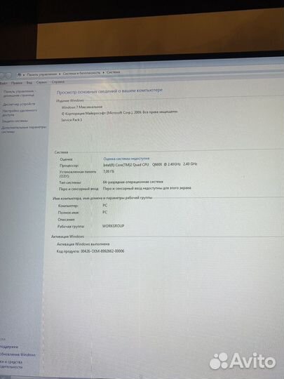Image resolution: width=284 pixels, height=379 pixels.
Task: Open 'Дополнительные параметры системы' link
Action: coord(24,129)
